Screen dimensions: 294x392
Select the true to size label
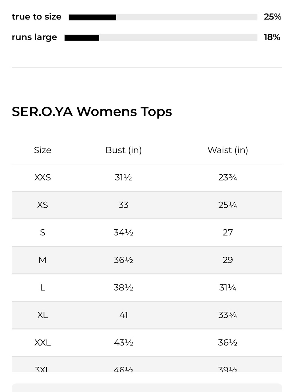[36, 17]
